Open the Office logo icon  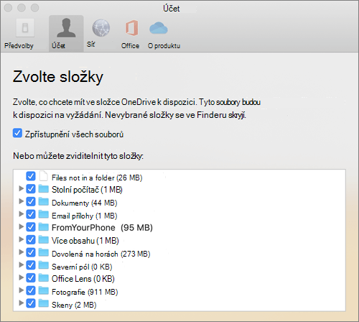click(131, 28)
